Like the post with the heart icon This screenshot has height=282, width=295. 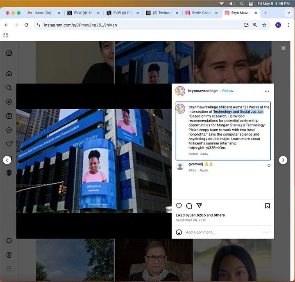pos(179,206)
